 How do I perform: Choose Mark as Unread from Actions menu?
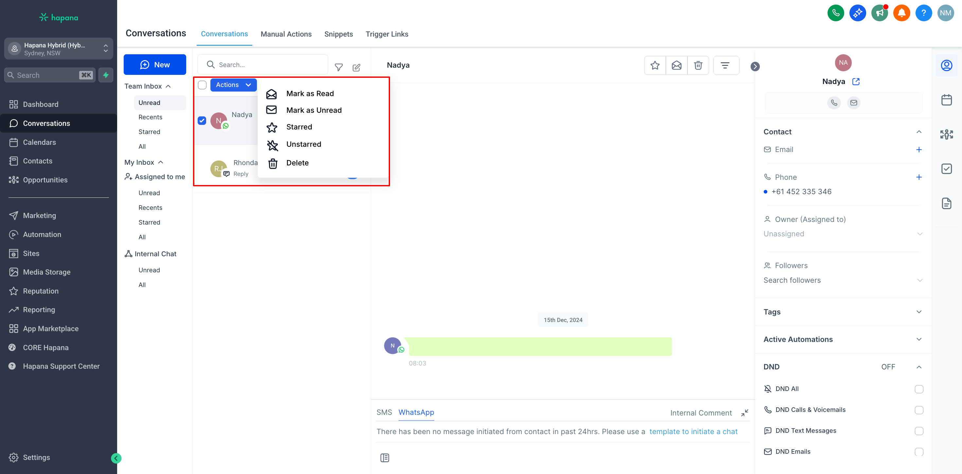pos(313,110)
